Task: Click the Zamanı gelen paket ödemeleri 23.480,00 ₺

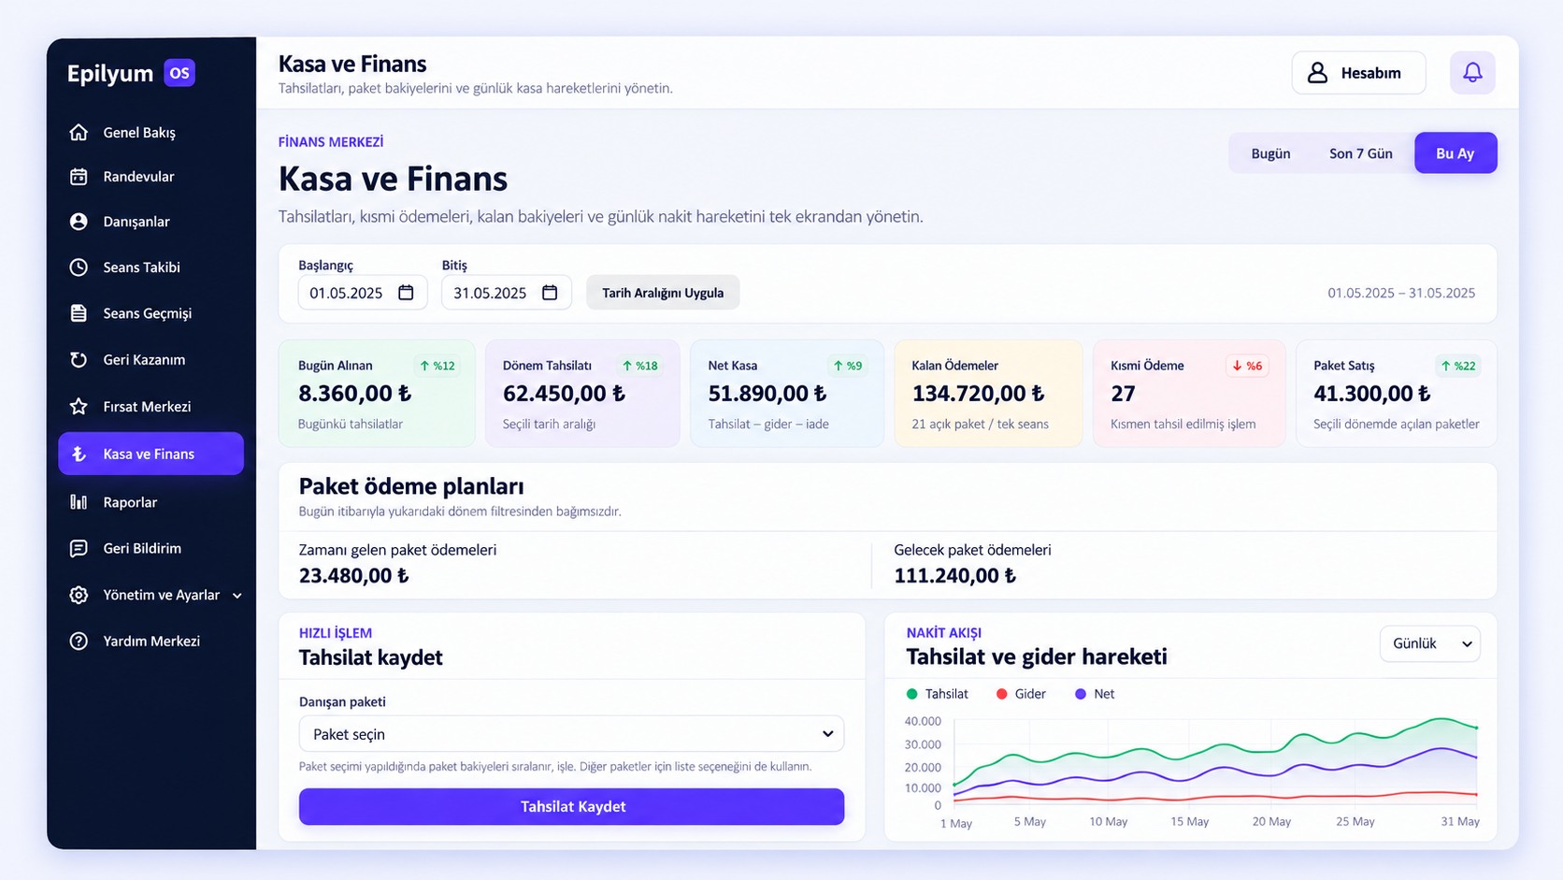Action: point(353,576)
